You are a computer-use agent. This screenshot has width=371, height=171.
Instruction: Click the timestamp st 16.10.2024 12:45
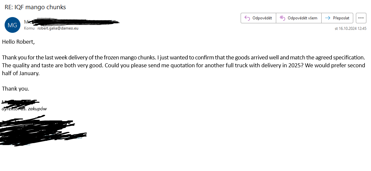pyautogui.click(x=350, y=29)
